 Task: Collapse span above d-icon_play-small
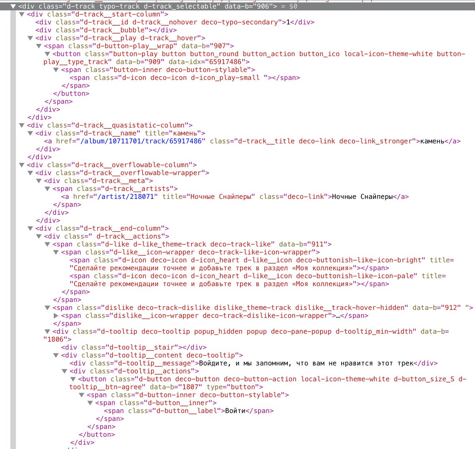(x=56, y=70)
